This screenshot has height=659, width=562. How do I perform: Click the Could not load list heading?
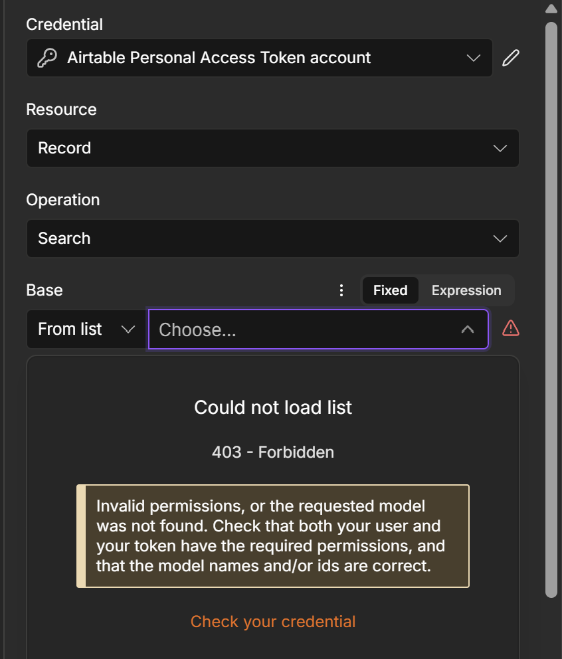[x=273, y=407]
